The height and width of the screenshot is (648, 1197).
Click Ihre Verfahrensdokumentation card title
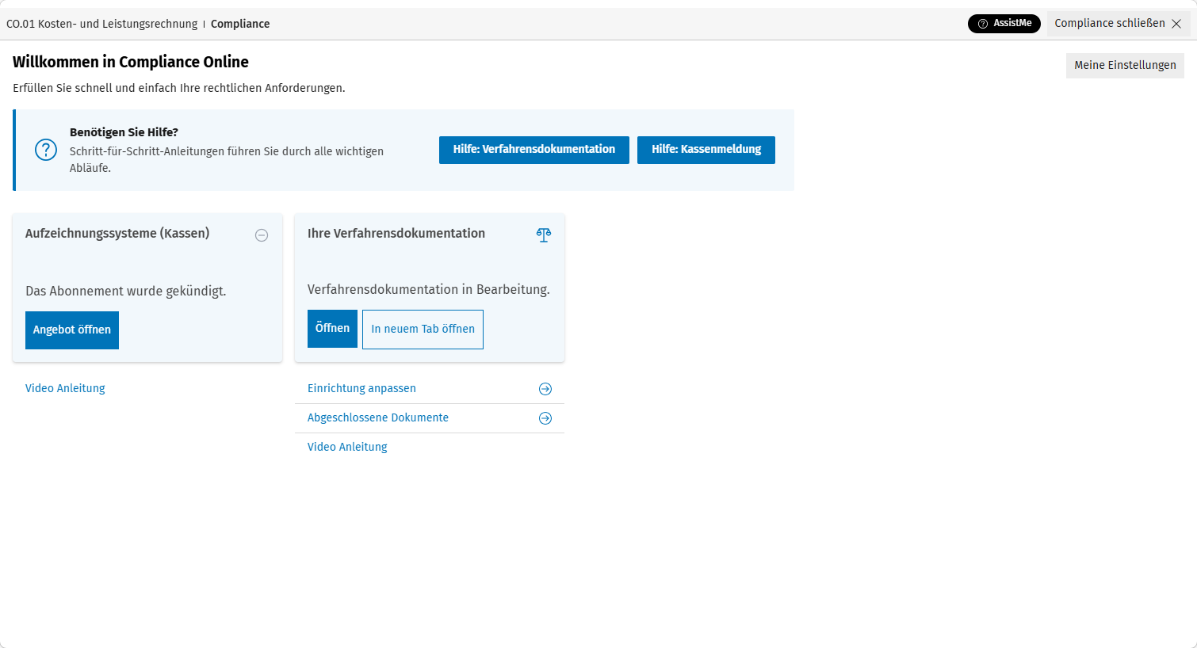coord(396,233)
